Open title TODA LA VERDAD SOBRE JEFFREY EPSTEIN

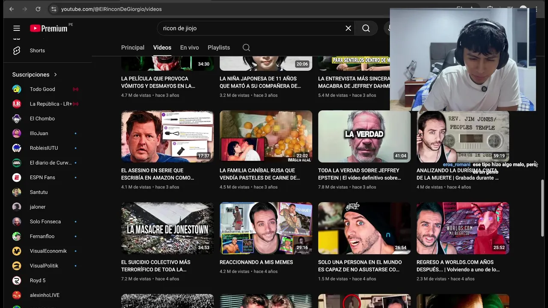[360, 174]
